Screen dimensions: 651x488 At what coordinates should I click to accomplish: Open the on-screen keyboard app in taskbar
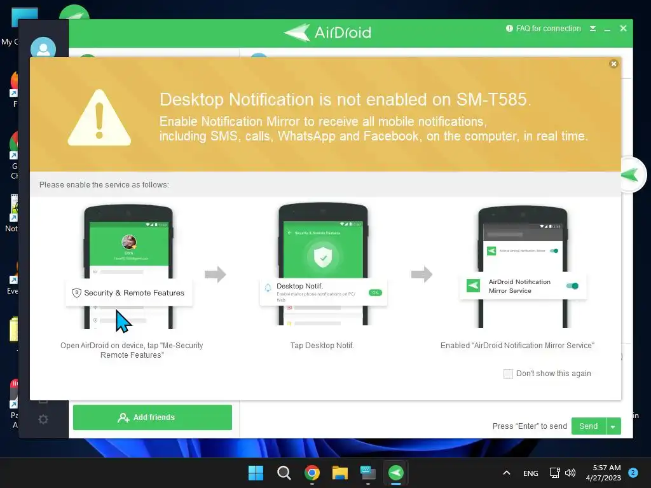(x=368, y=473)
